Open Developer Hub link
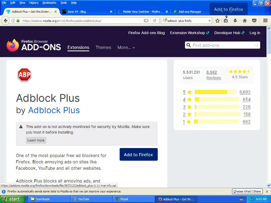 pyautogui.click(x=229, y=33)
